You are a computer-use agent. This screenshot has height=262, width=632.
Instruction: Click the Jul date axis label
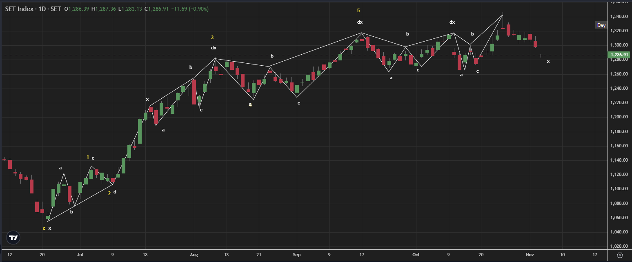[80, 255]
